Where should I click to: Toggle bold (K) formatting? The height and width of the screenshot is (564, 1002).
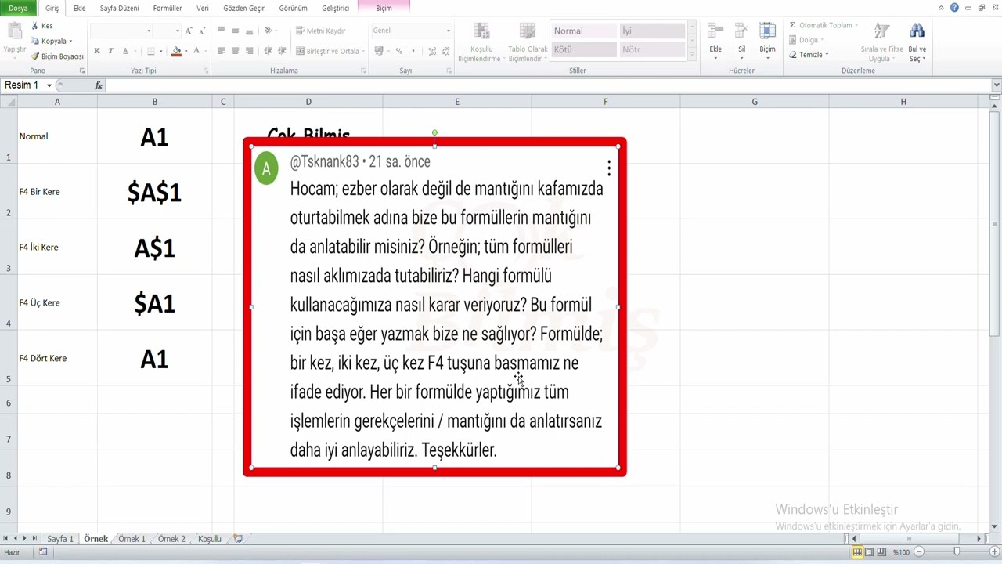point(97,51)
